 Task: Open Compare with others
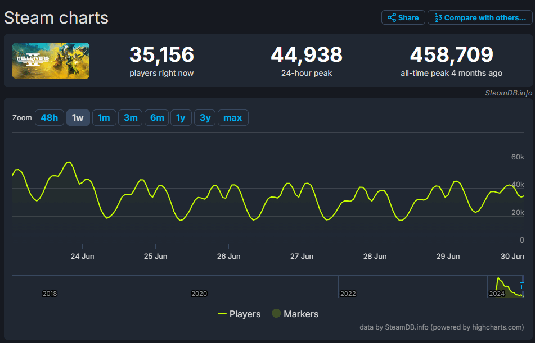tap(480, 17)
